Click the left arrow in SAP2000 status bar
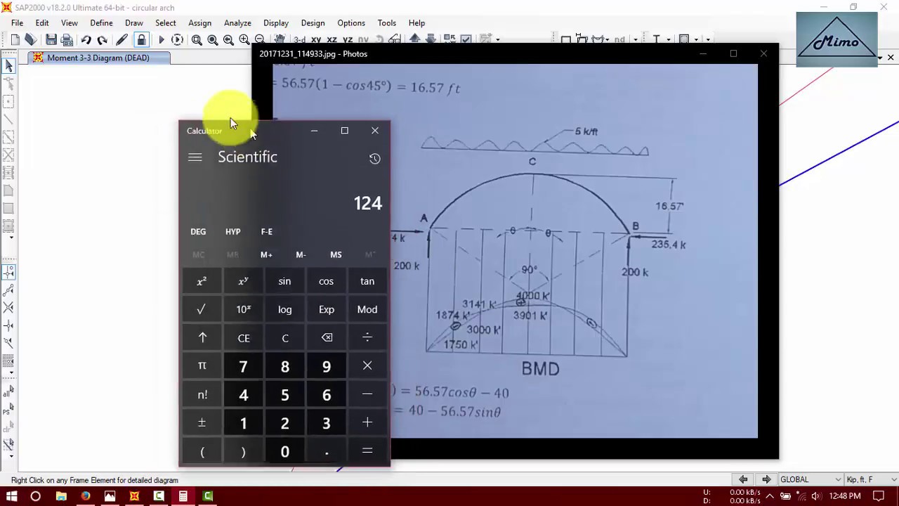This screenshot has height=506, width=899. coord(742,479)
